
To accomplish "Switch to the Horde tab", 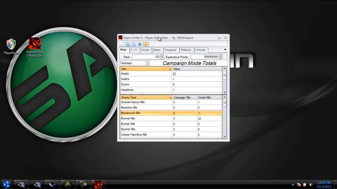I will click(145, 50).
